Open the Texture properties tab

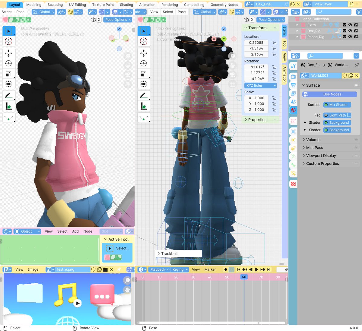click(293, 184)
